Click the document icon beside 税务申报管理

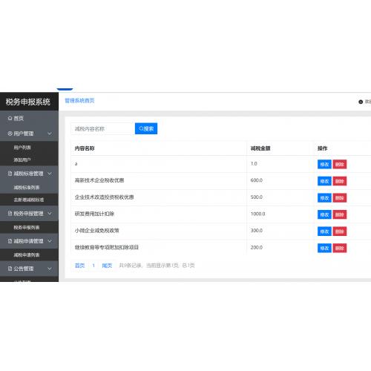coord(10,214)
